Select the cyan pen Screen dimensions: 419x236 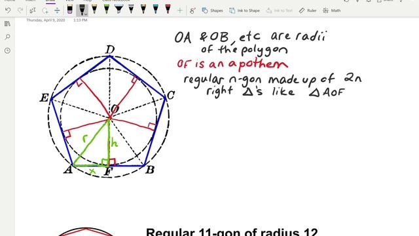click(x=156, y=9)
